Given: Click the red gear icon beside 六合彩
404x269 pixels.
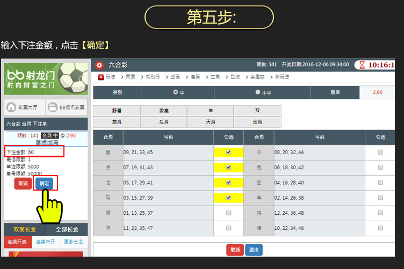Looking at the screenshot, I should (x=99, y=65).
